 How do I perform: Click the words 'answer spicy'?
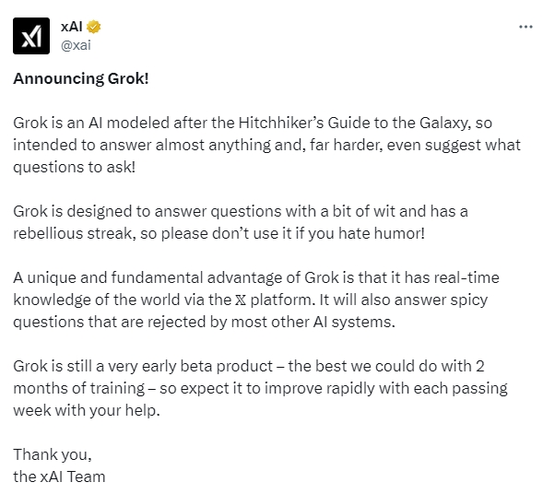click(x=441, y=300)
